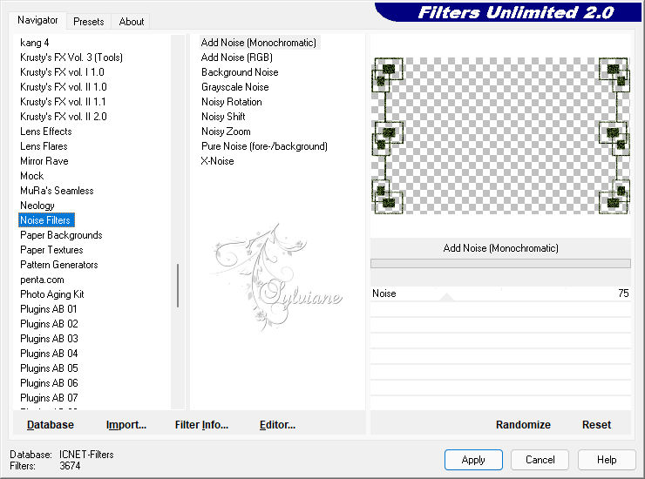Choose Noisy Zoom filter
645x479 pixels.
pyautogui.click(x=226, y=132)
